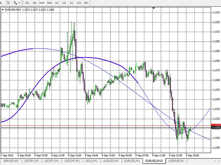Click the 1.1265 price scale label
This screenshot has height=165, width=221.
(x=216, y=80)
